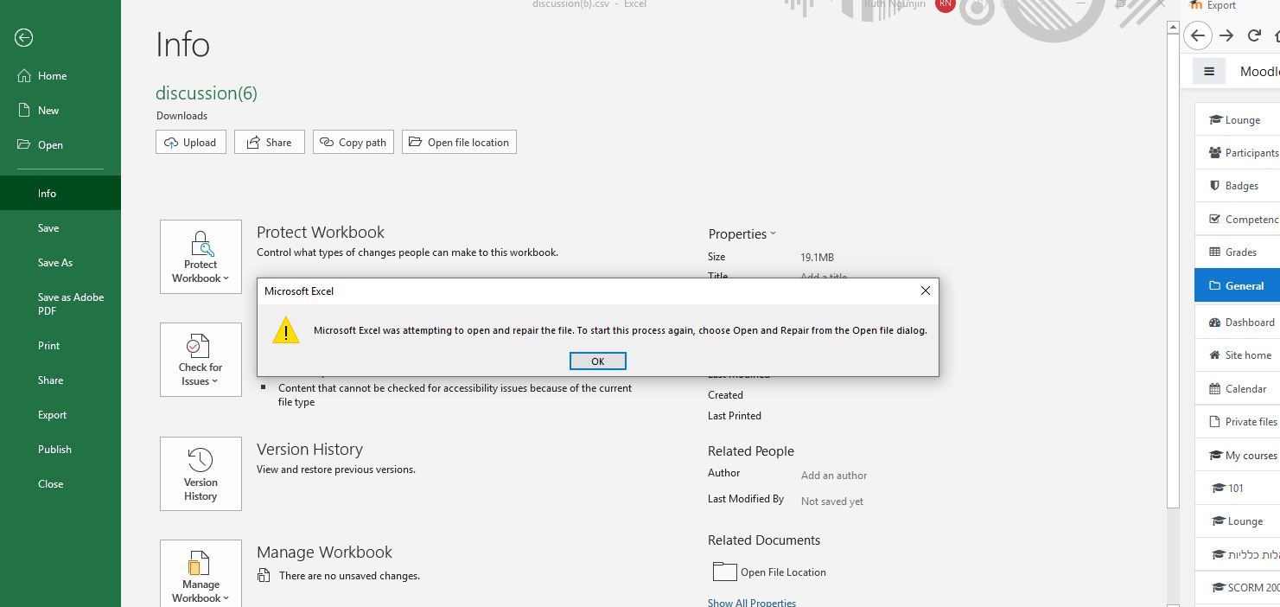Click the Share button under file name

(x=270, y=142)
